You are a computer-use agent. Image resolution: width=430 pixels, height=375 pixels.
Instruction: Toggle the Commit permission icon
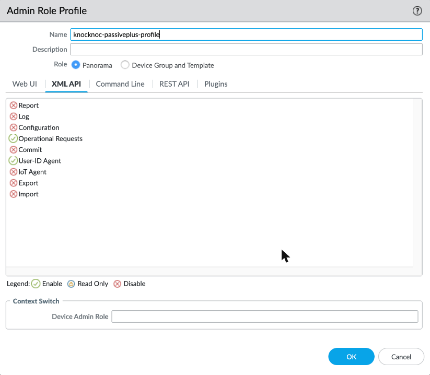click(x=13, y=150)
